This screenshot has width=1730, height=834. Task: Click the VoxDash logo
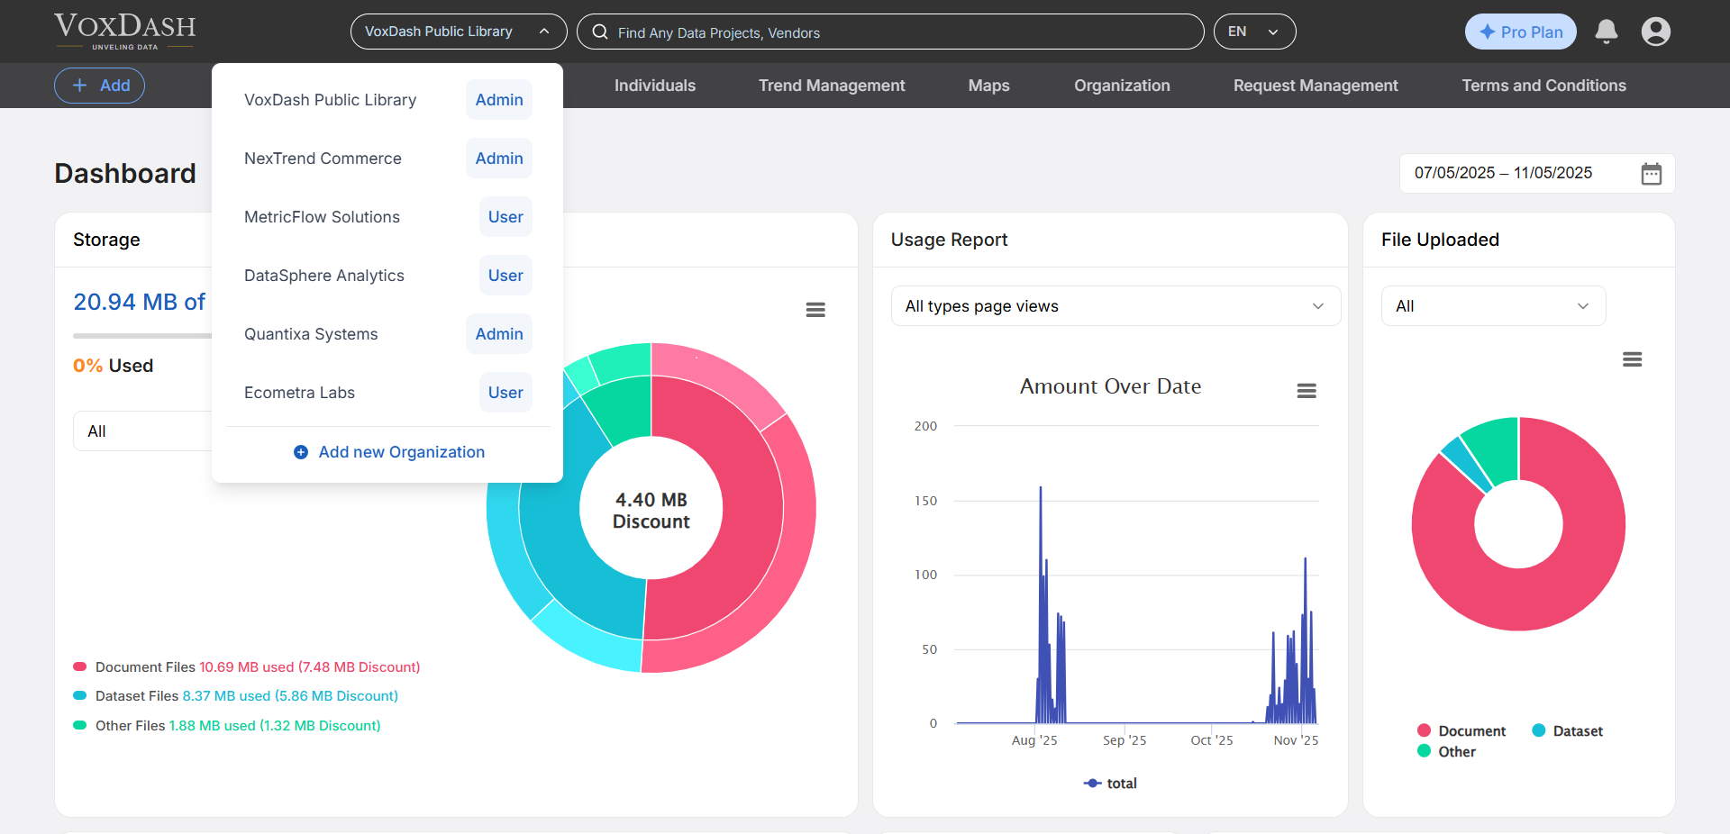click(123, 31)
